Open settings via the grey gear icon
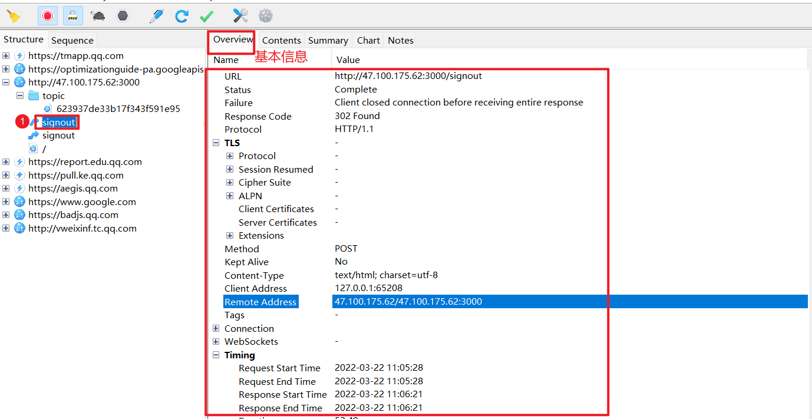Screen dimensions: 812x419 point(266,16)
